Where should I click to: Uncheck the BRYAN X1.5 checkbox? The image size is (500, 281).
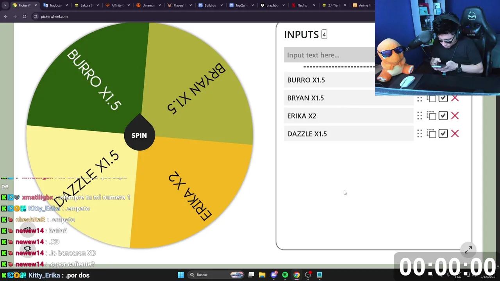pos(443,98)
